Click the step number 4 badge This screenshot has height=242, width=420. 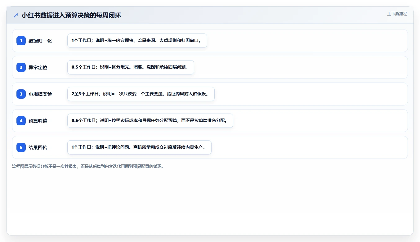[21, 121]
